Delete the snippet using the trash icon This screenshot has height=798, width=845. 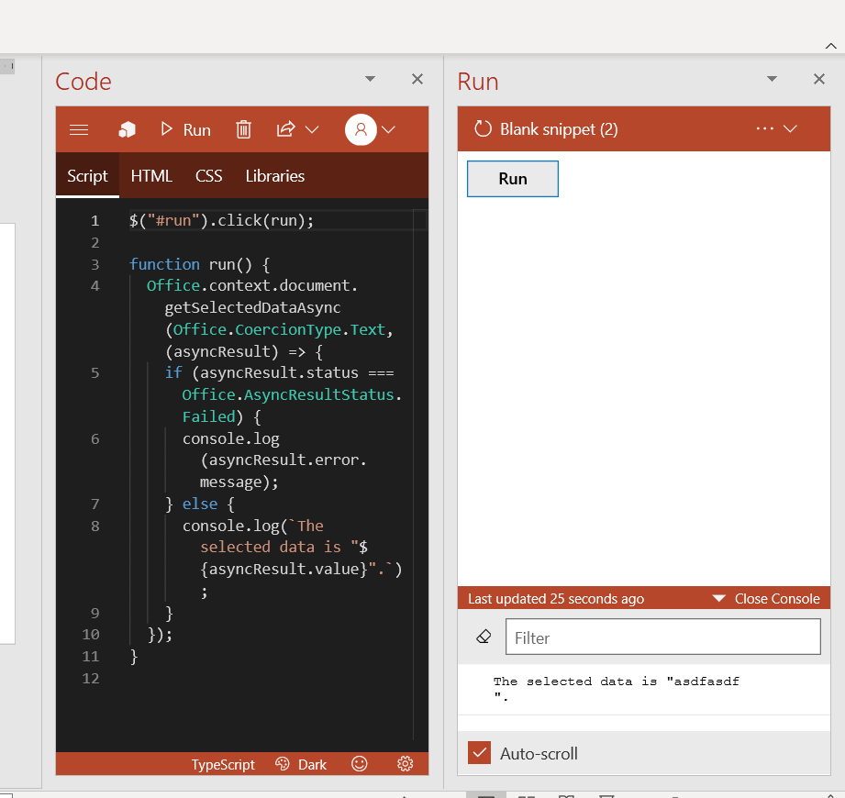click(x=243, y=129)
